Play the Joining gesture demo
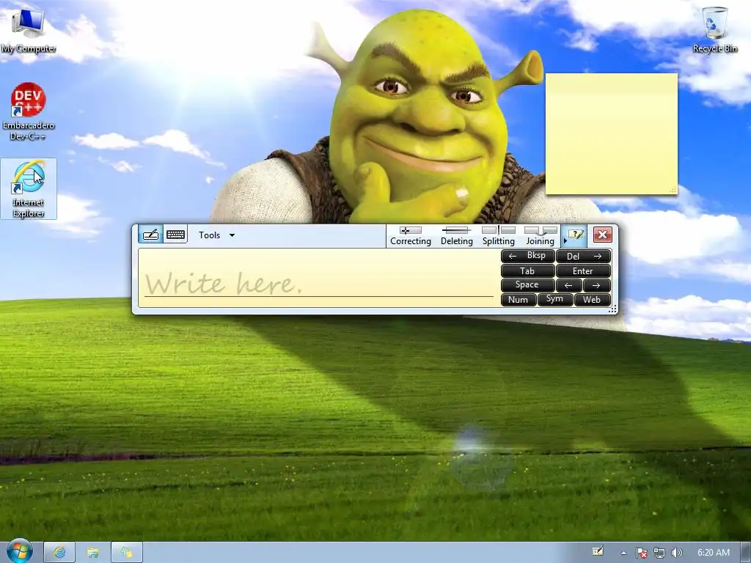The height and width of the screenshot is (563, 751). point(541,236)
